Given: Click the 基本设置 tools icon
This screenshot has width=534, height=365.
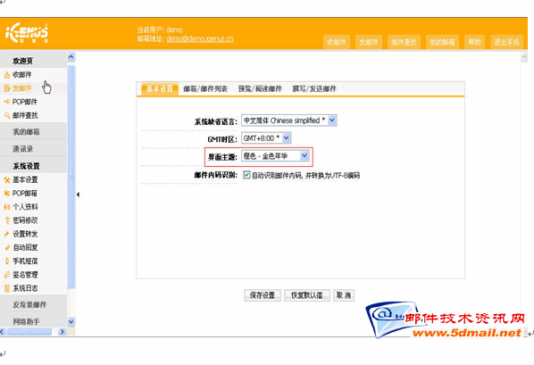Looking at the screenshot, I should (7, 179).
